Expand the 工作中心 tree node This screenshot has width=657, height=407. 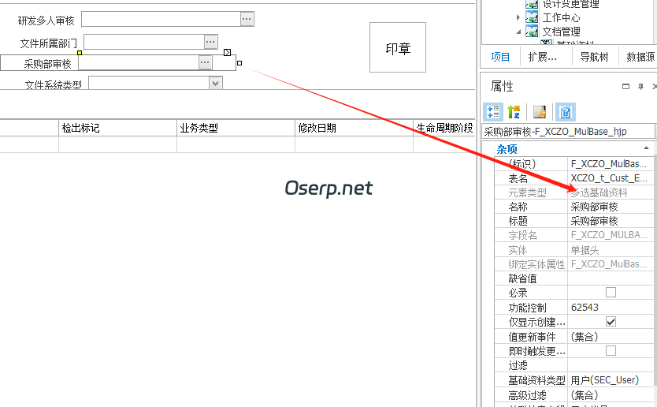[518, 17]
